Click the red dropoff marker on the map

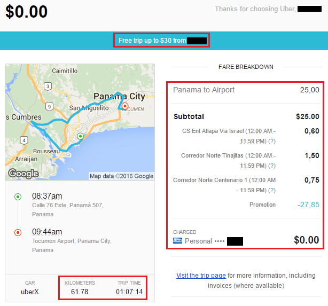(125, 106)
